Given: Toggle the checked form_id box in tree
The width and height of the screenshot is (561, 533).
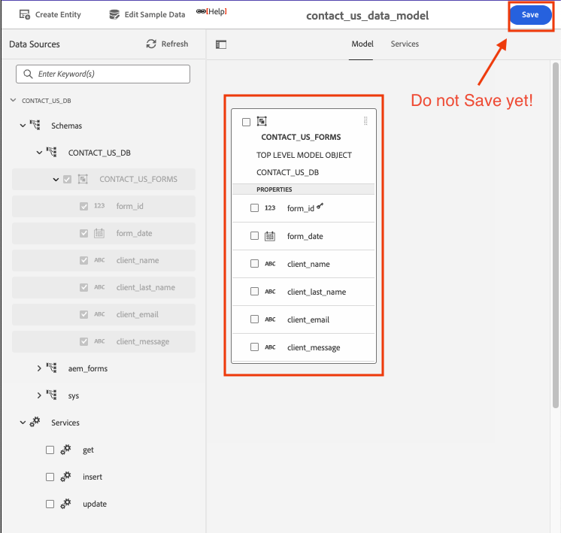Looking at the screenshot, I should click(83, 207).
